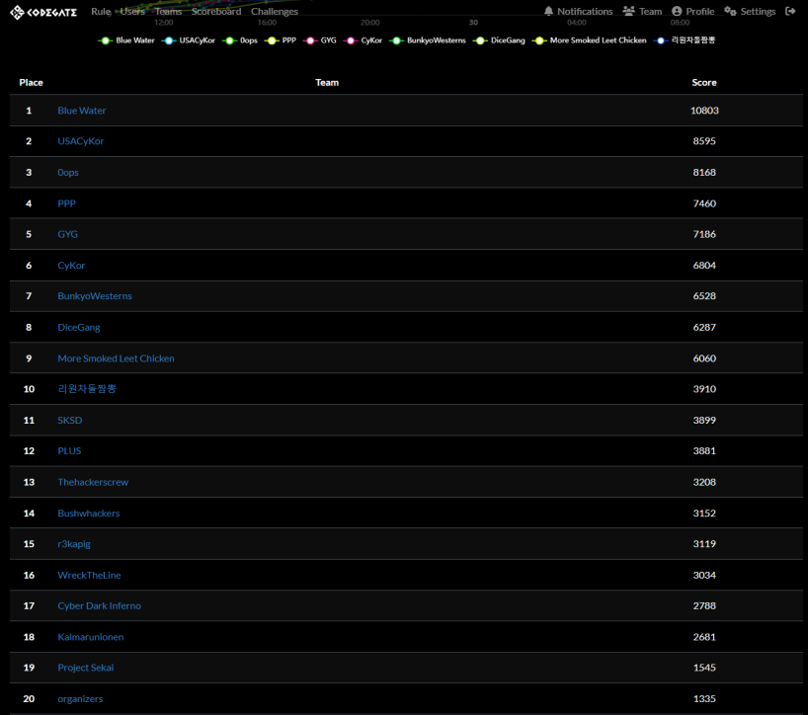
Task: Open the Rule menu item
Action: point(101,12)
